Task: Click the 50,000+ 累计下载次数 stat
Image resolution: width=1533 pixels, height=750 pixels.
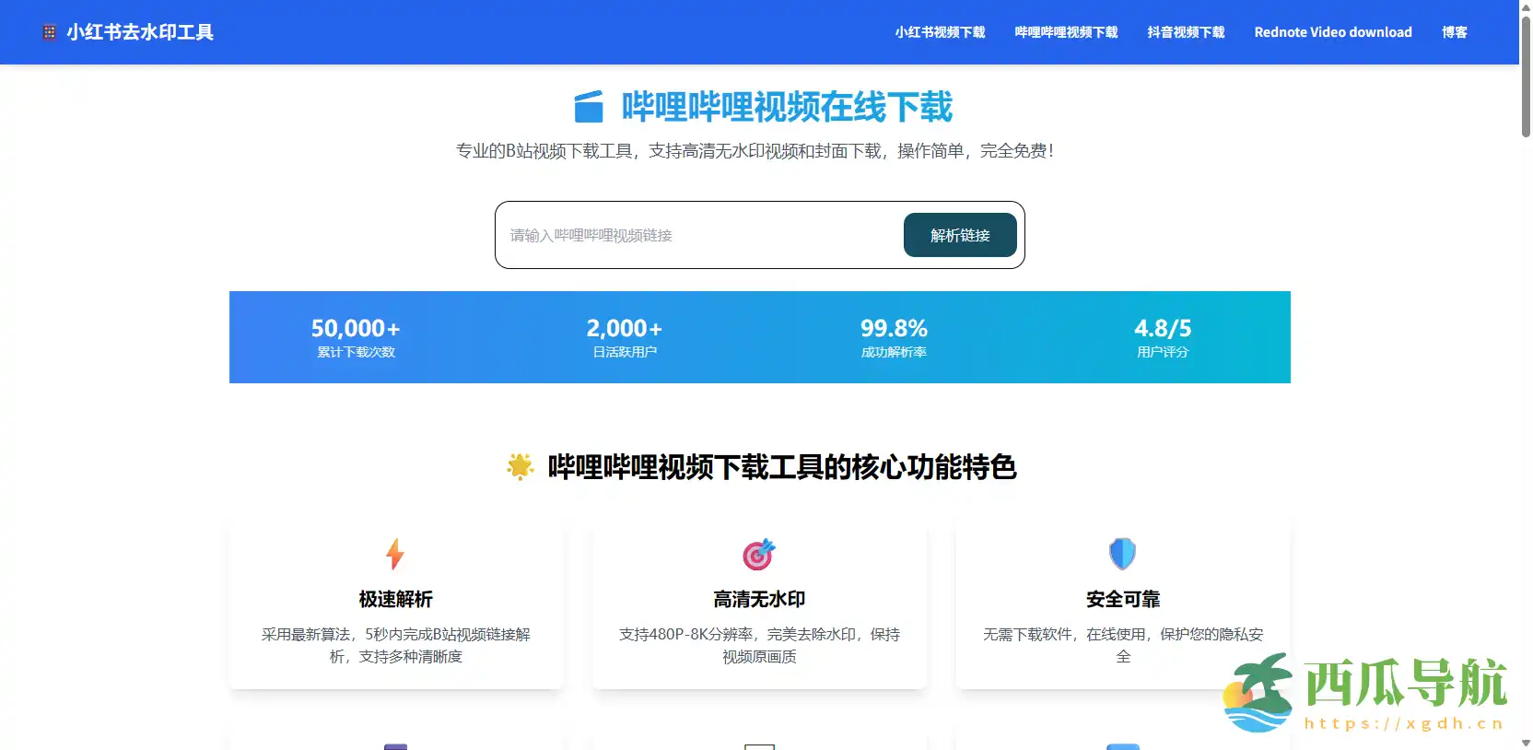Action: tap(356, 337)
